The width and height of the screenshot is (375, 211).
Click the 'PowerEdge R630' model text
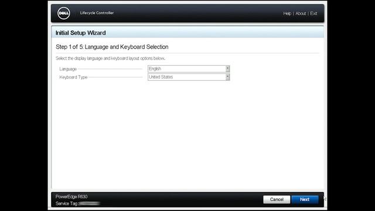click(71, 197)
